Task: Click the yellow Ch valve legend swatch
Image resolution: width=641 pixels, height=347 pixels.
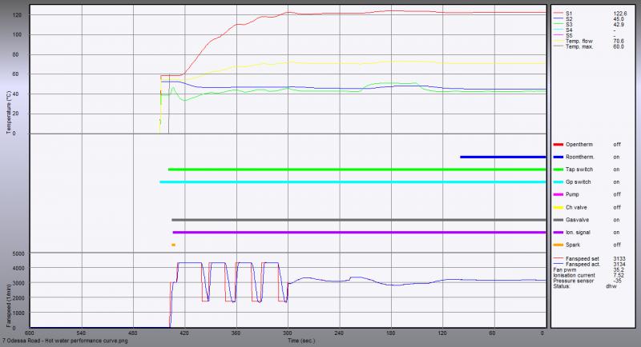Action: coord(558,207)
